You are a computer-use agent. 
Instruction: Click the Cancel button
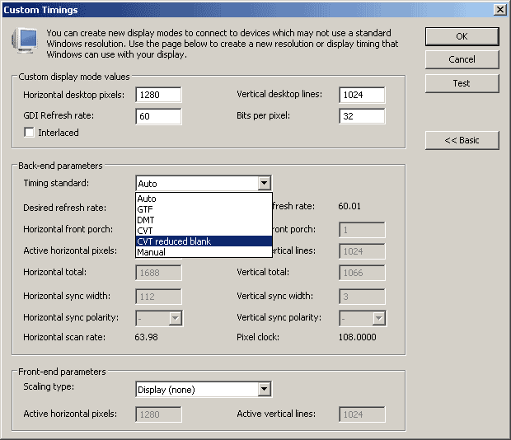[x=462, y=59]
